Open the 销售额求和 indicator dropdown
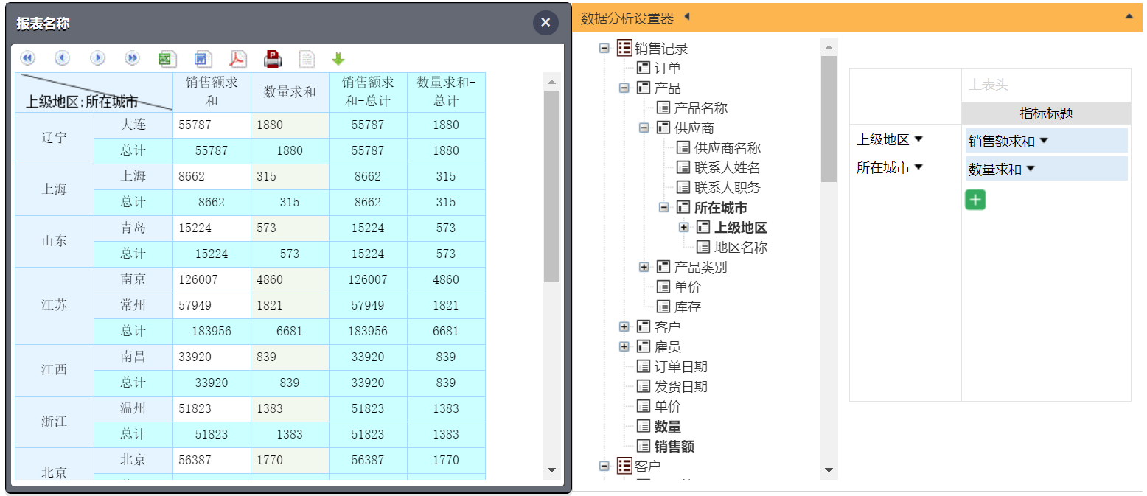The width and height of the screenshot is (1147, 496). 1044,141
